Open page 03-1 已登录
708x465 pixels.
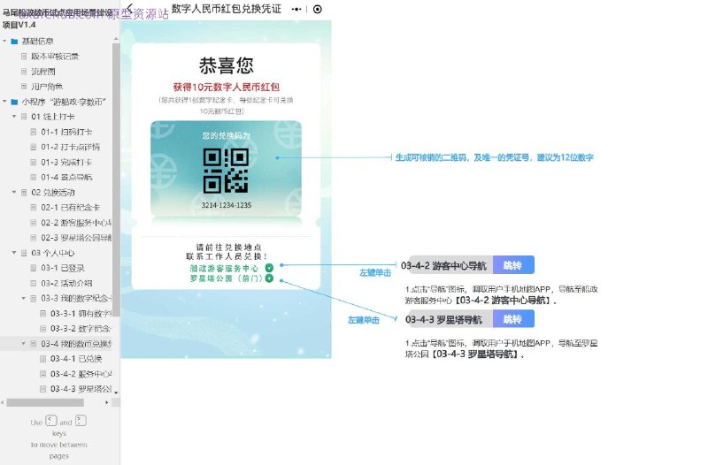click(x=63, y=268)
